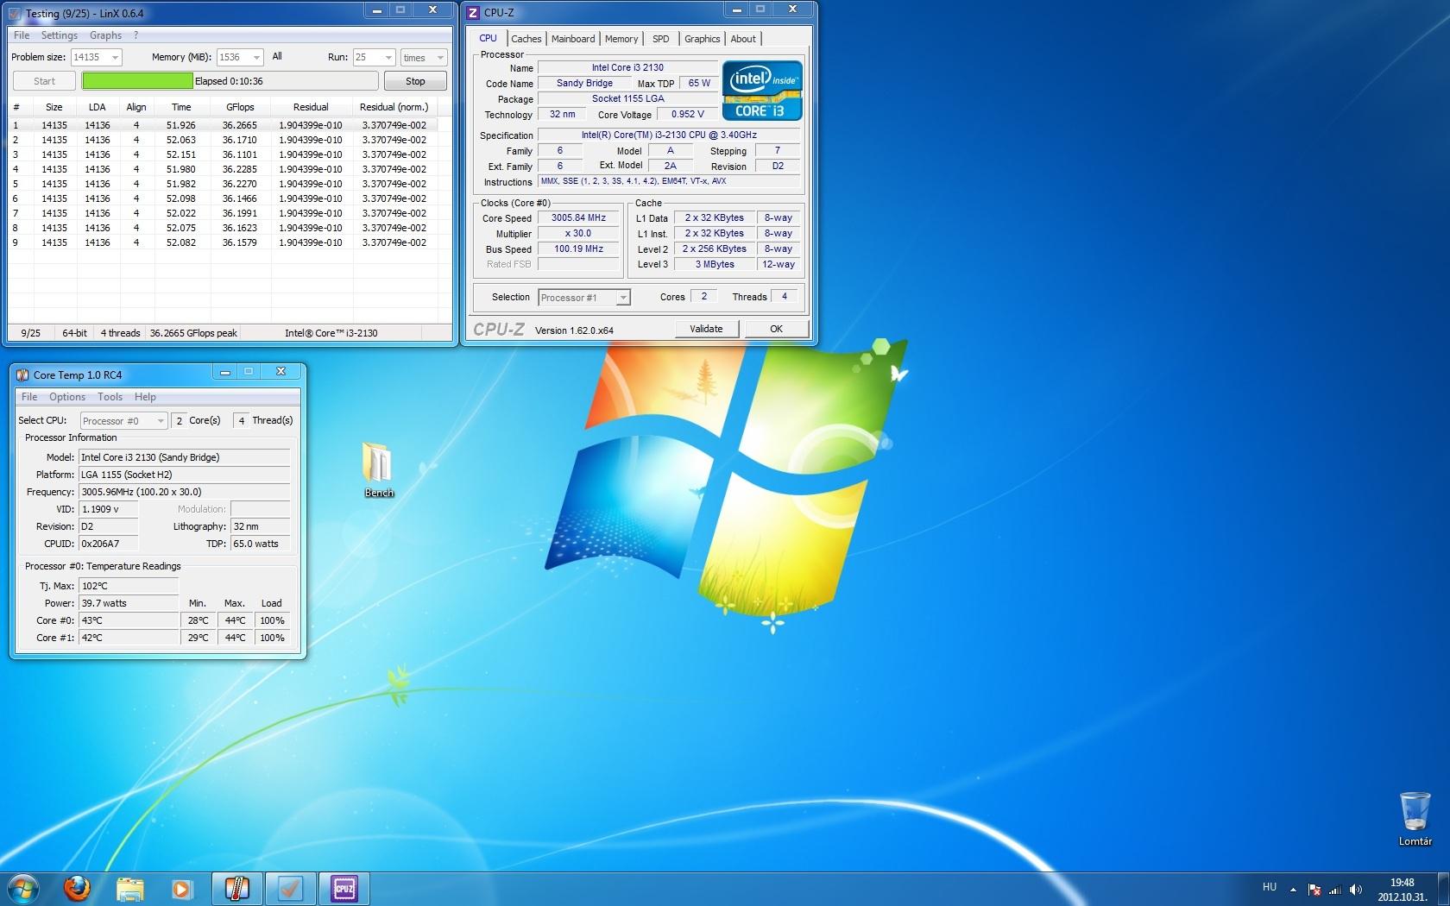Click the Stop button in LinX
This screenshot has height=906, width=1450.
(x=415, y=81)
